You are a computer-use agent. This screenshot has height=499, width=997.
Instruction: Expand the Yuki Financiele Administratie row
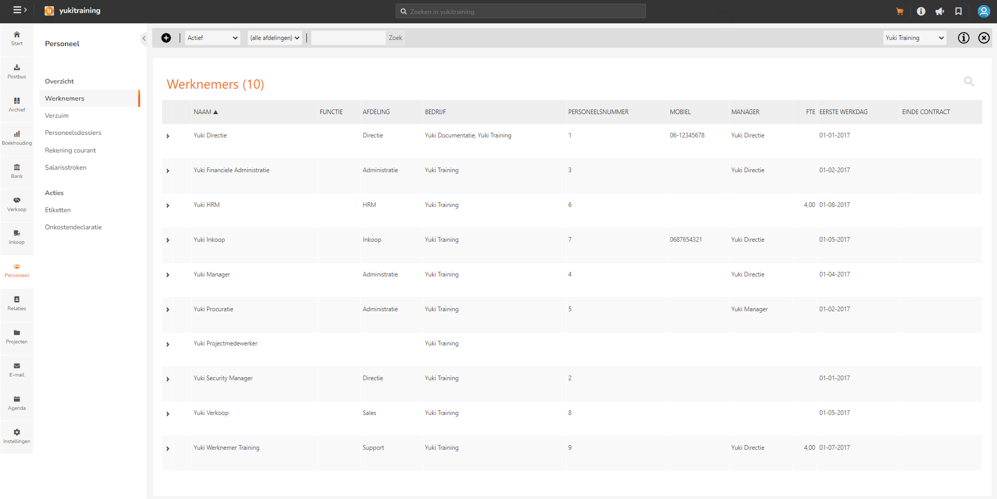point(168,171)
